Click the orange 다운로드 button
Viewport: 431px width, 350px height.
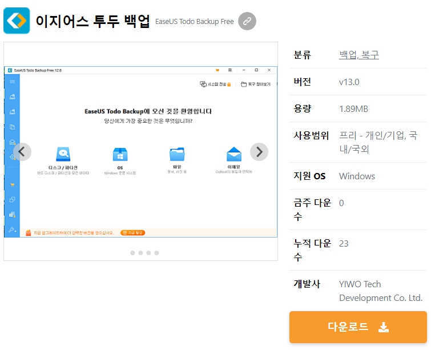click(x=358, y=327)
